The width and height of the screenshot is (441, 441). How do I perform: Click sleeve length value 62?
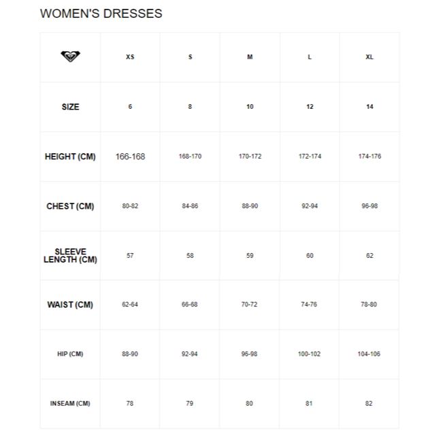coord(370,256)
